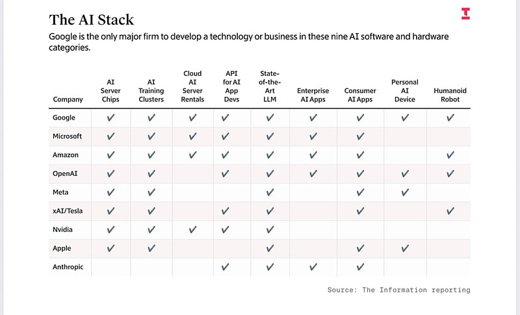Select the State-of-the-Art LLM column header
Viewport: 520px width, 315px height.
tap(269, 86)
